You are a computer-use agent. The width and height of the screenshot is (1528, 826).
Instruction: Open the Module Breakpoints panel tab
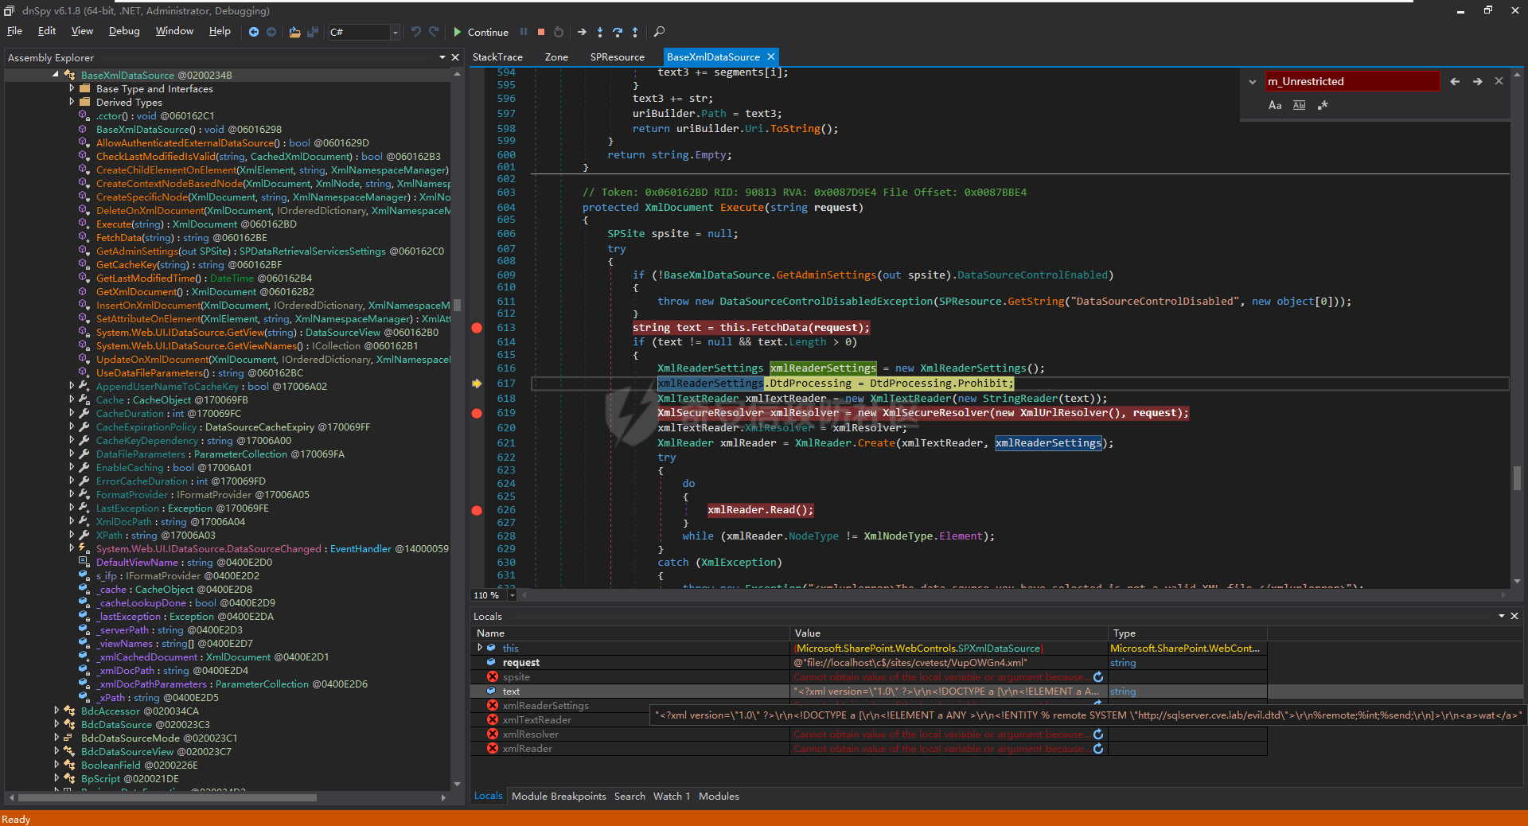[x=559, y=797]
